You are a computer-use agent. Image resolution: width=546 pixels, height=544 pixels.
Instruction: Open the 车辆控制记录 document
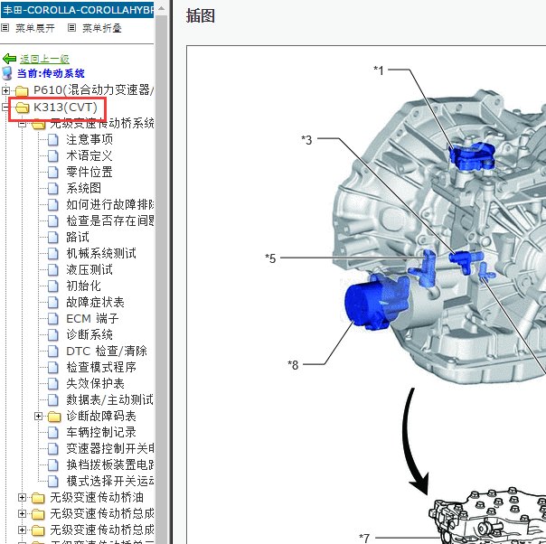tap(101, 432)
